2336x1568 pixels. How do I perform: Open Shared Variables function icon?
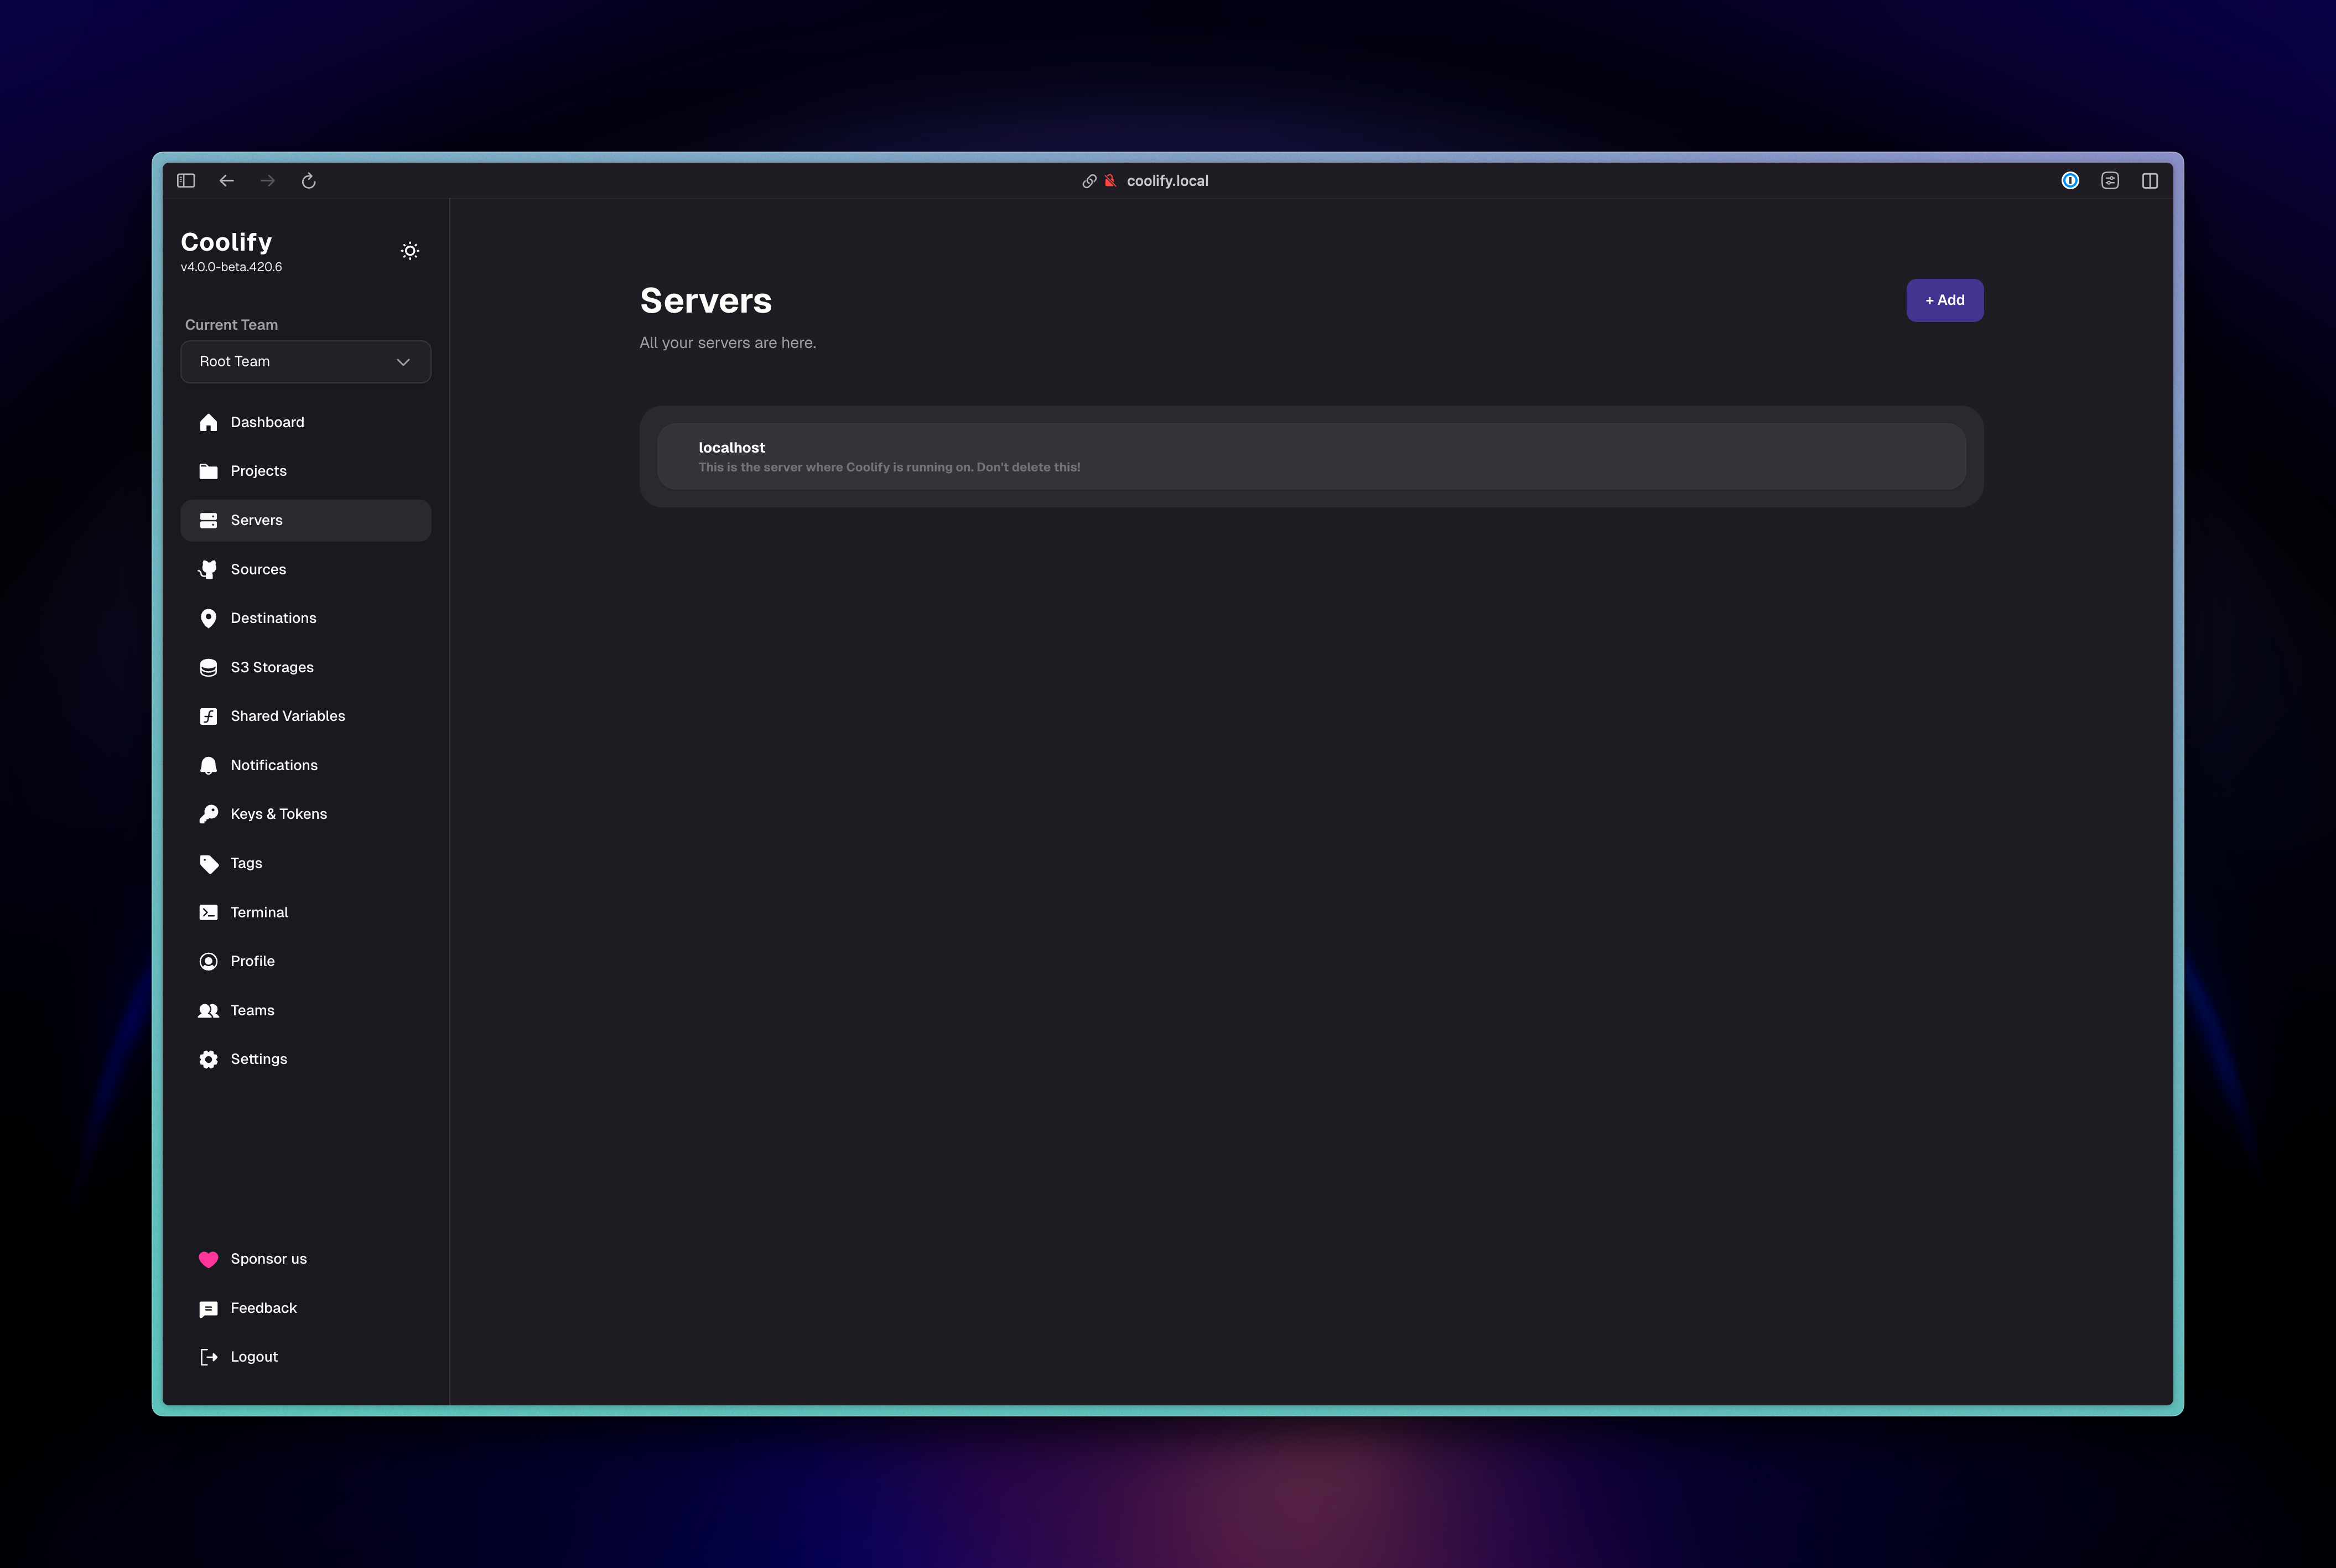point(208,717)
